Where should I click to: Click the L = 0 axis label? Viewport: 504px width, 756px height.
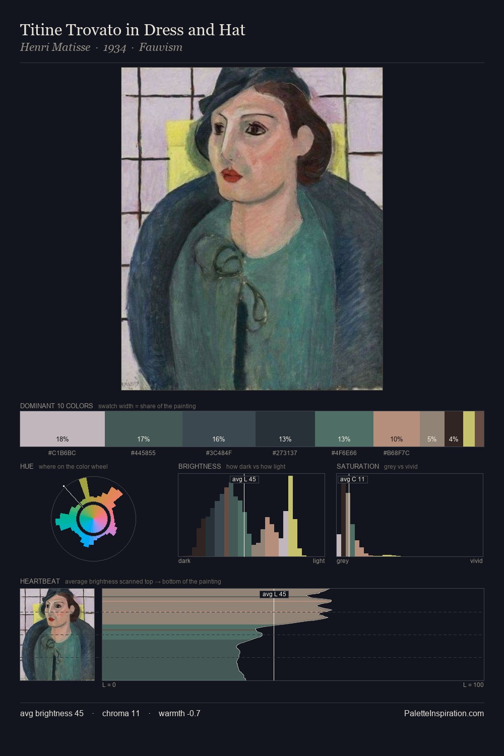109,685
